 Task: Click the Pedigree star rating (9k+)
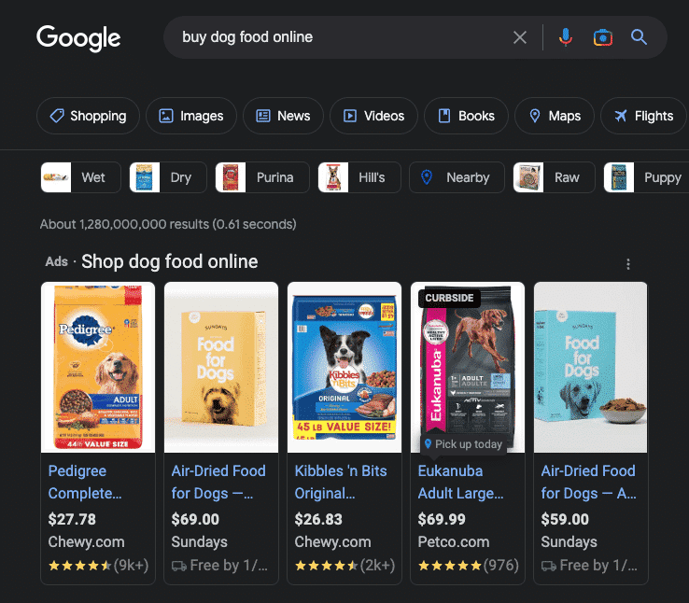tap(98, 566)
